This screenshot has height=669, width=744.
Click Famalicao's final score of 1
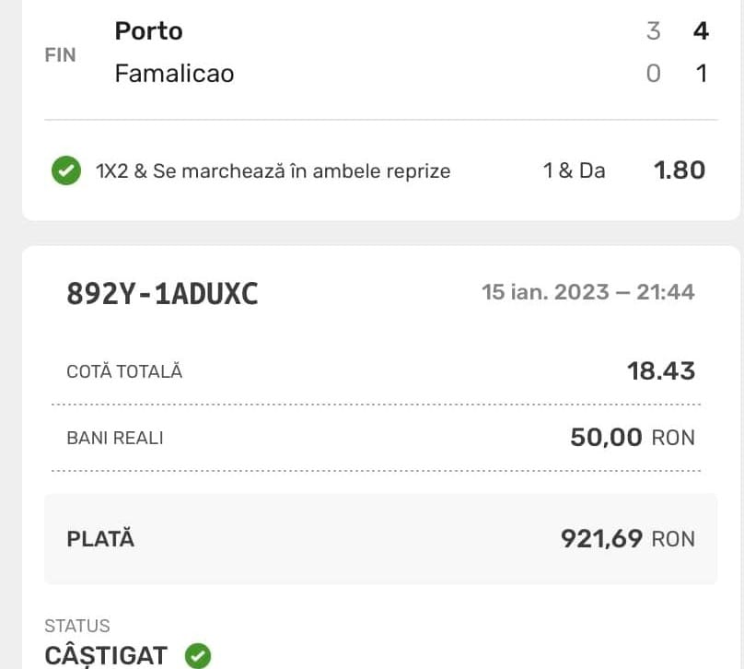click(x=702, y=73)
